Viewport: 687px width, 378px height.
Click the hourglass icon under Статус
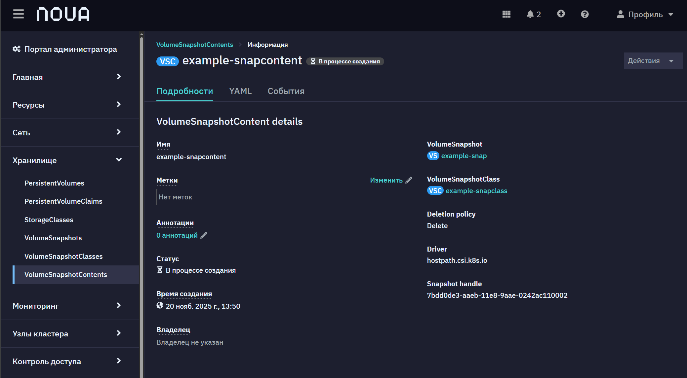pos(160,270)
